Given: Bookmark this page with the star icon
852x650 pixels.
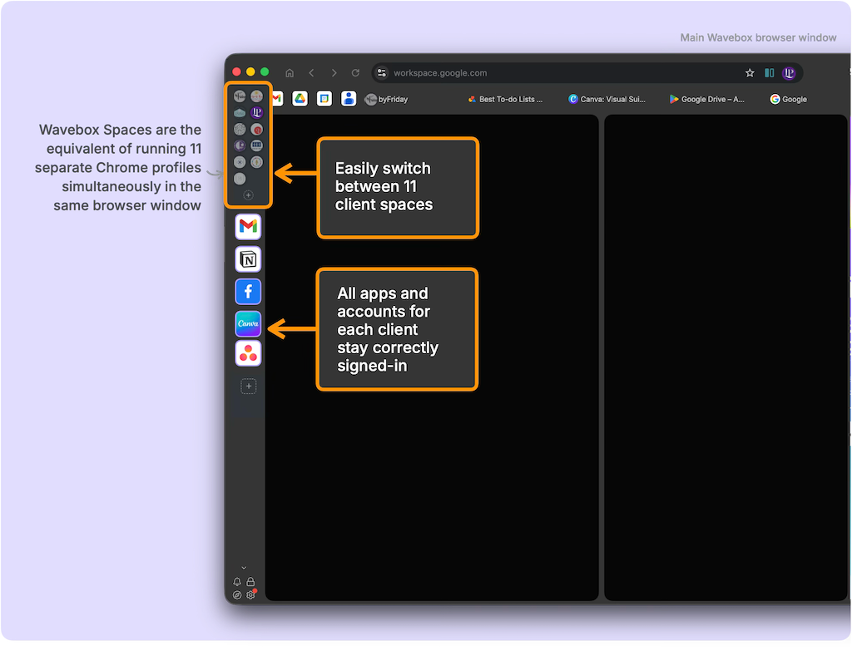Looking at the screenshot, I should (750, 73).
